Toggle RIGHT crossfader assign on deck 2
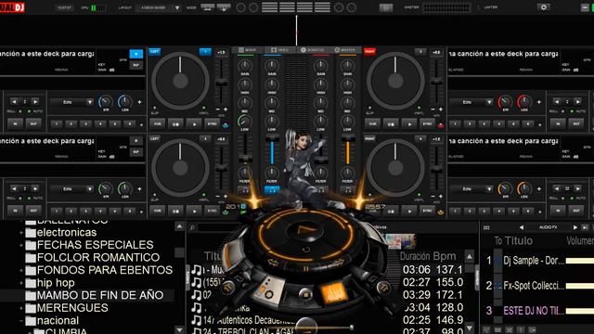 369,52
